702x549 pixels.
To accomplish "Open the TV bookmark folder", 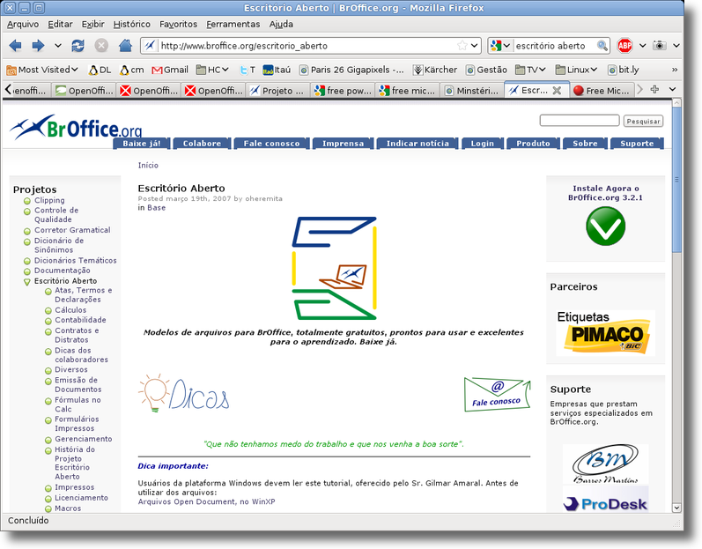I will point(530,70).
